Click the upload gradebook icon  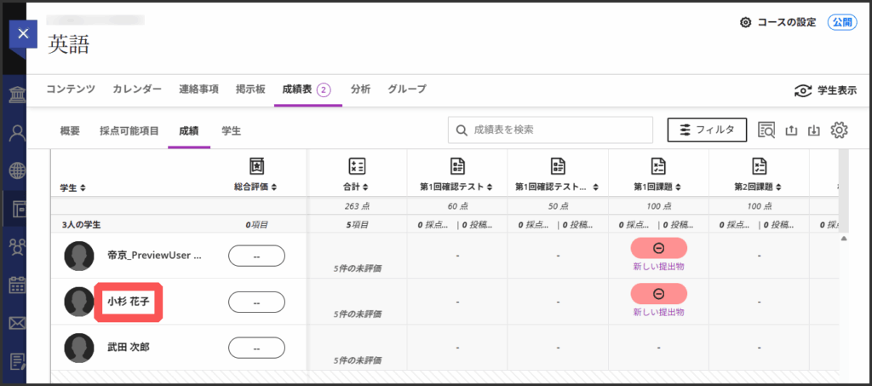point(790,130)
